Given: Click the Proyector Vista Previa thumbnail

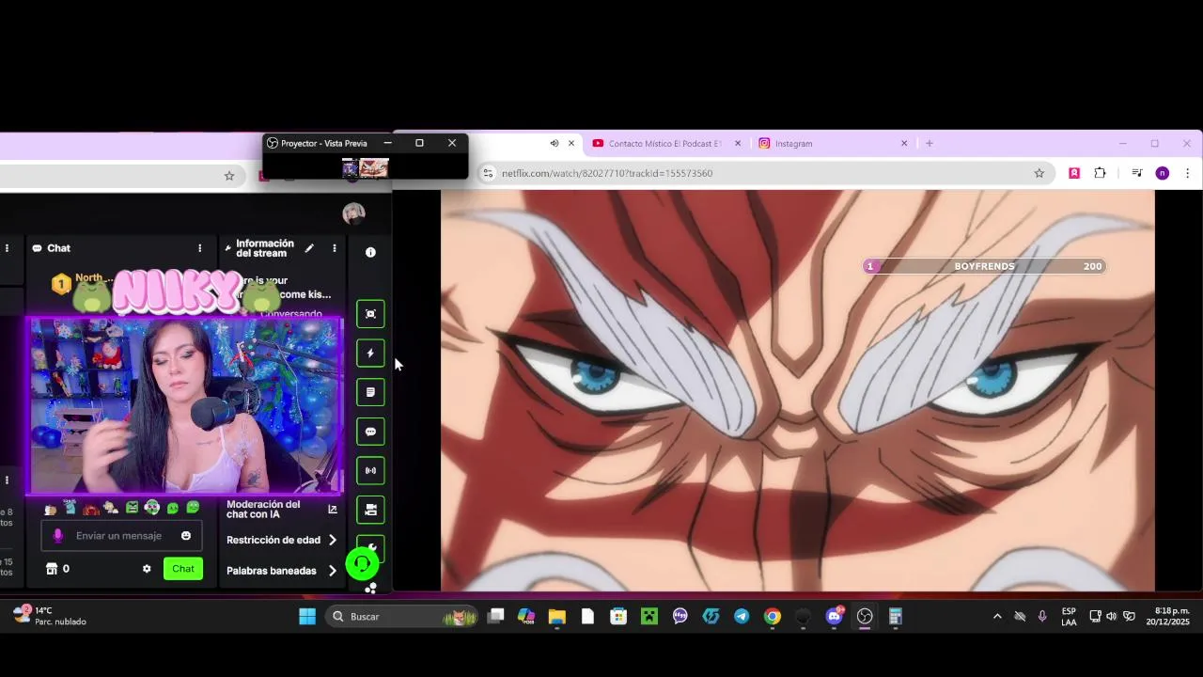Looking at the screenshot, I should pos(366,167).
